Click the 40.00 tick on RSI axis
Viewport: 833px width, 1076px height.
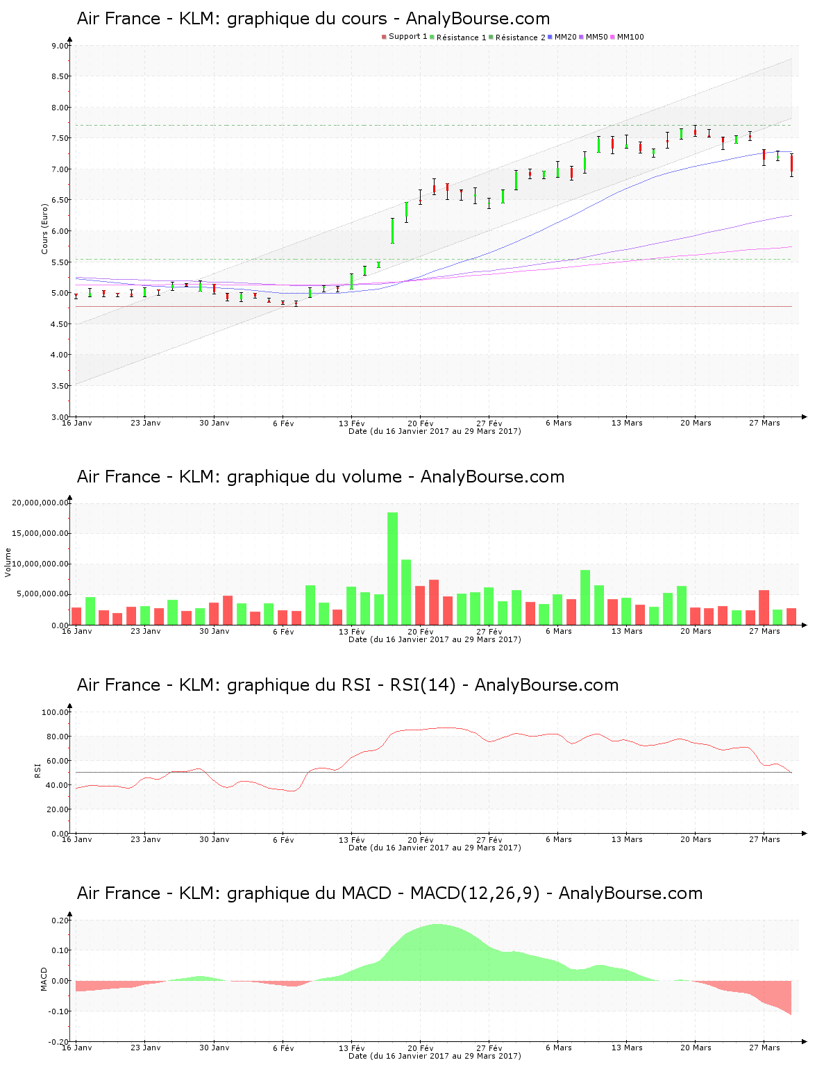tap(58, 785)
